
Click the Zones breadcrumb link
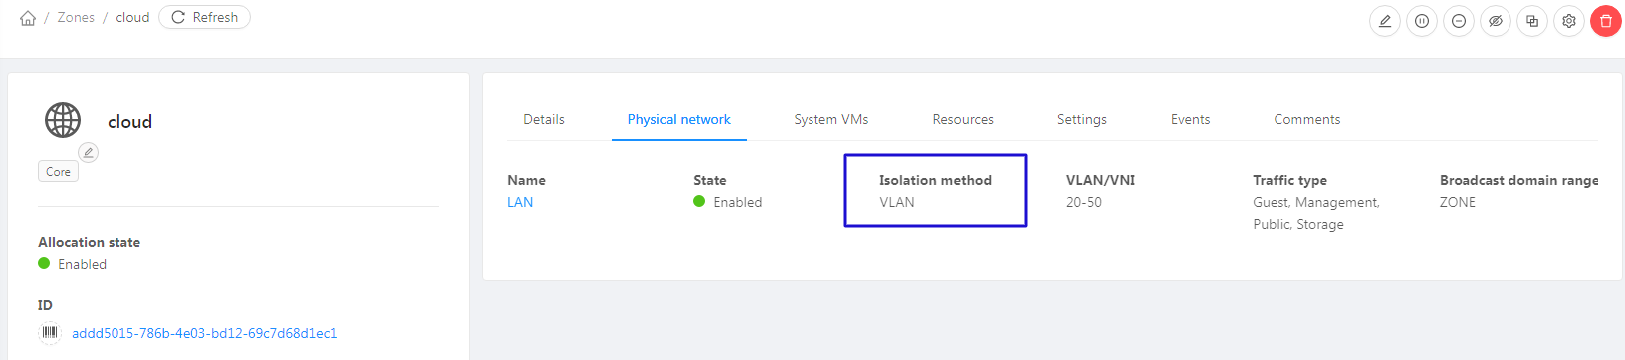pos(76,17)
